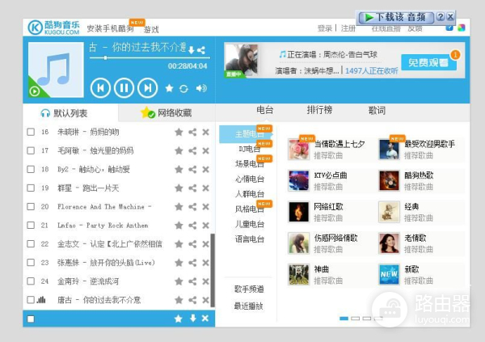This screenshot has height=342, width=485.
Task: Share song 23 张惠妹
Action: click(192, 263)
